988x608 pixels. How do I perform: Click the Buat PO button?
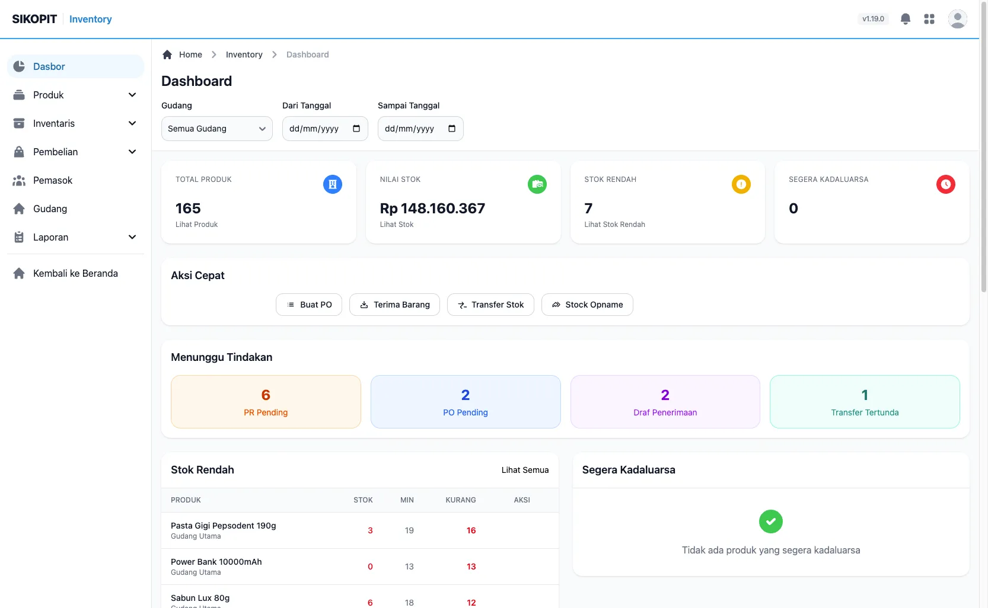click(x=309, y=305)
